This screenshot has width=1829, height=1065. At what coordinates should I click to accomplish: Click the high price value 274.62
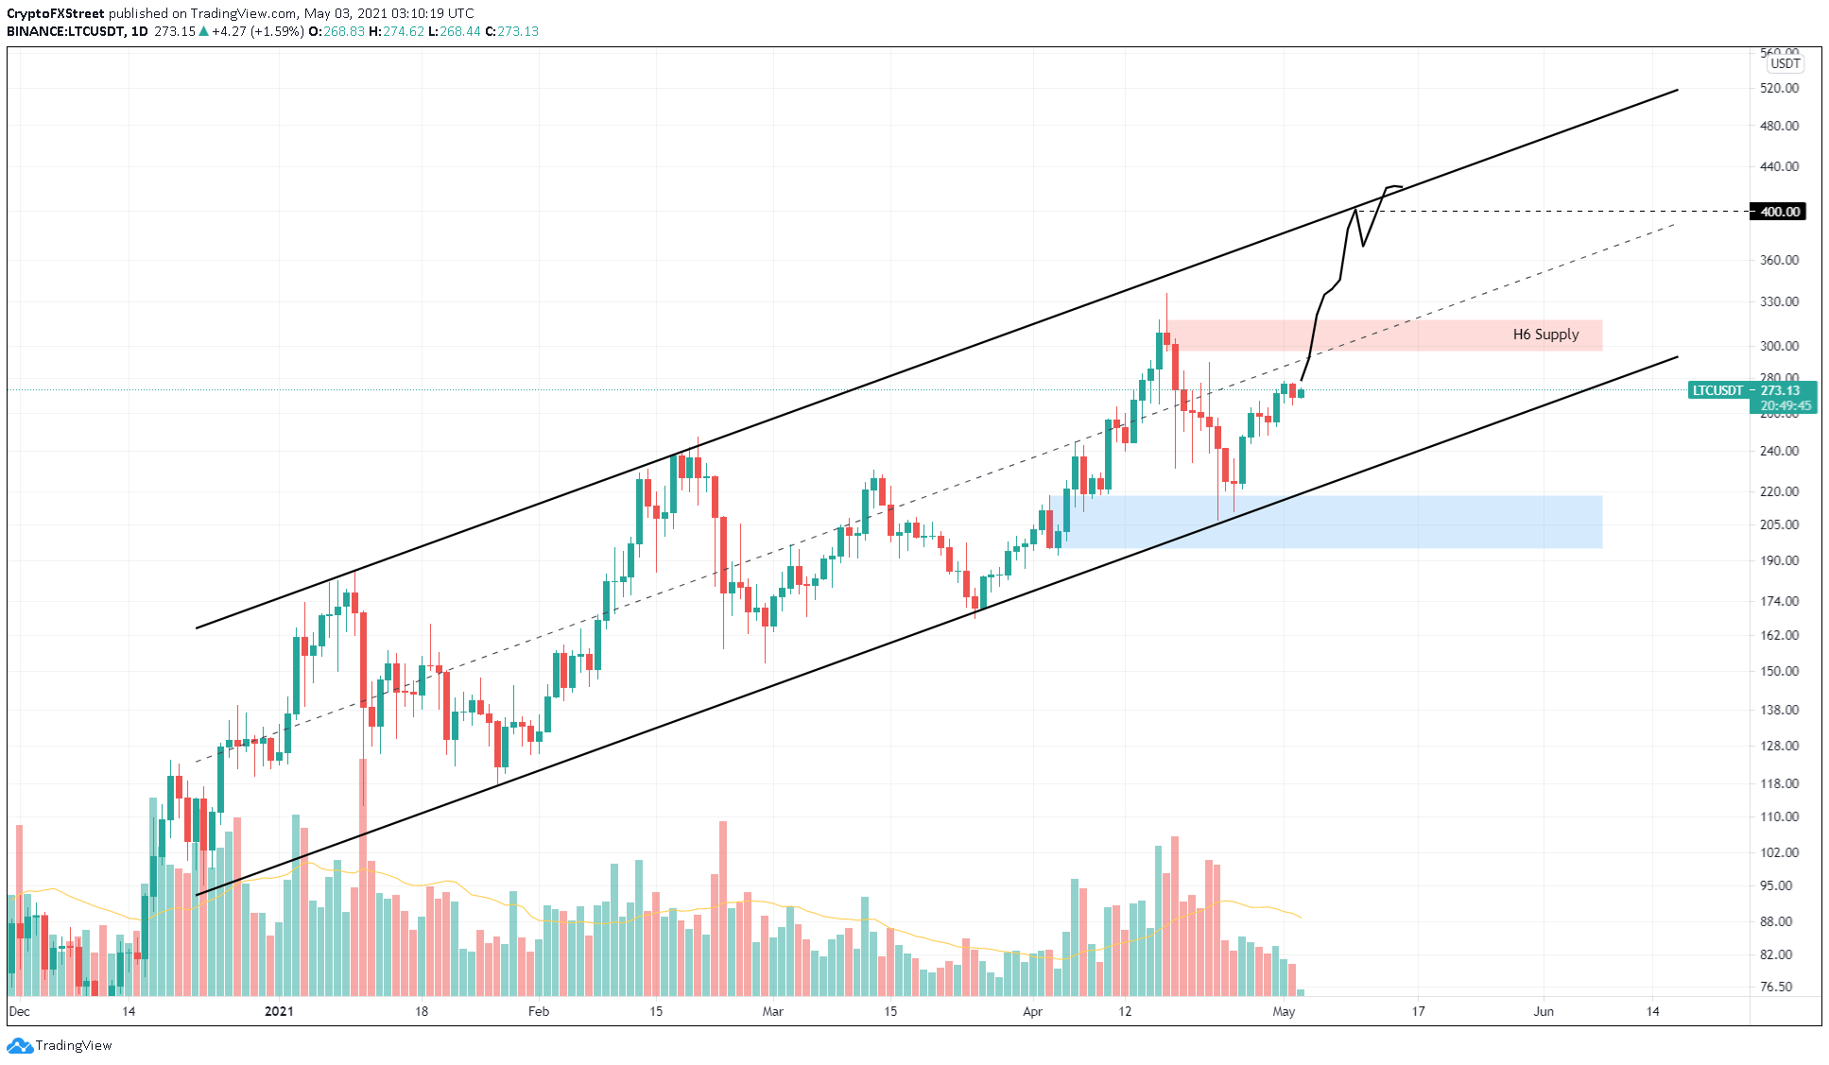pos(404,31)
